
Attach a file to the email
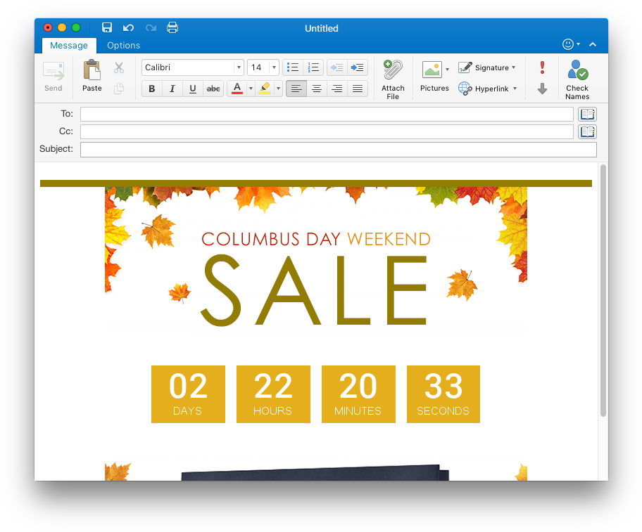392,77
